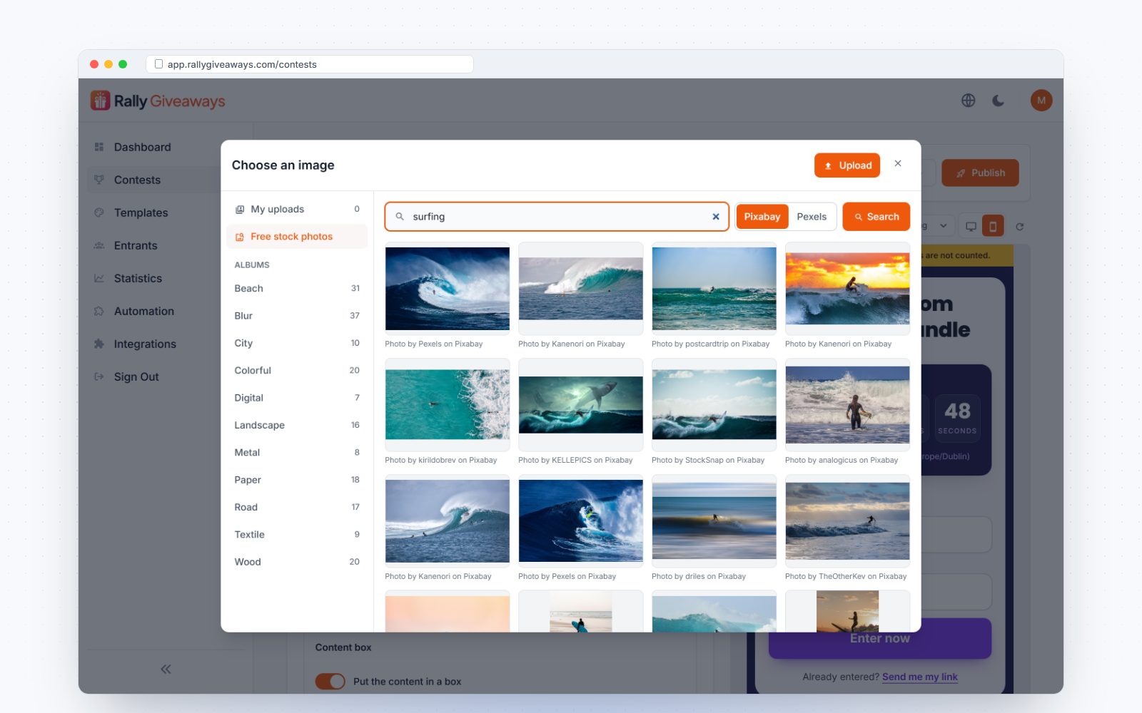Click the orange Search button
1142x713 pixels.
(876, 217)
